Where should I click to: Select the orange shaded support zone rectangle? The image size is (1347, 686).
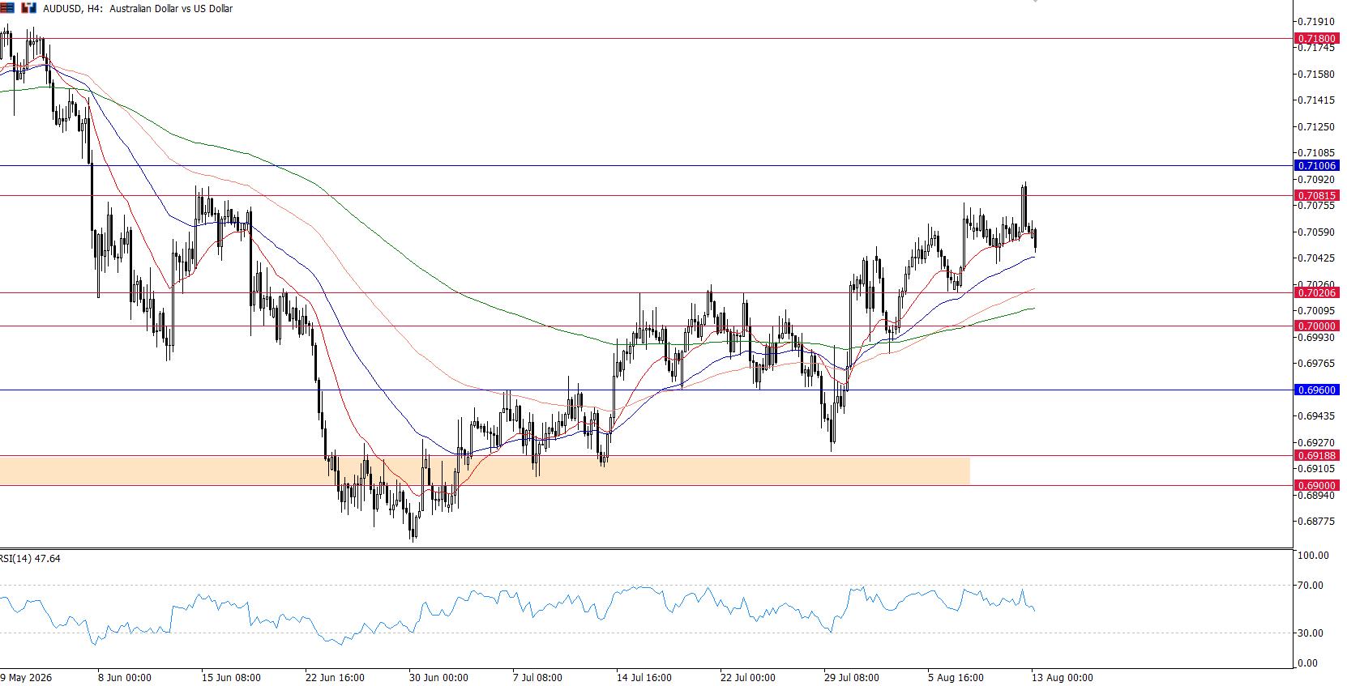(x=485, y=471)
